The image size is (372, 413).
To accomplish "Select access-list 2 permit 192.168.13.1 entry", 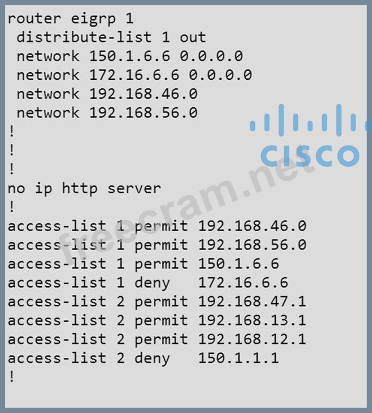I will click(157, 320).
